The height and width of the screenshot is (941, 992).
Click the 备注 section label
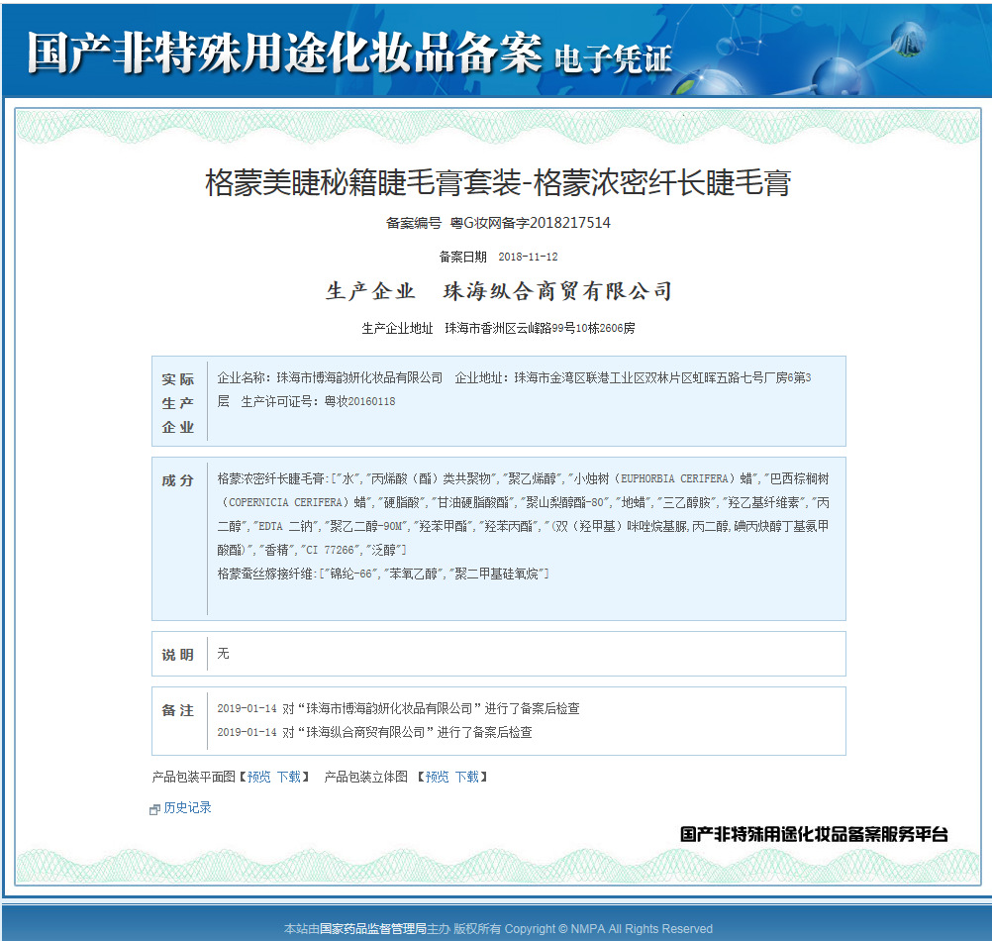[x=178, y=710]
